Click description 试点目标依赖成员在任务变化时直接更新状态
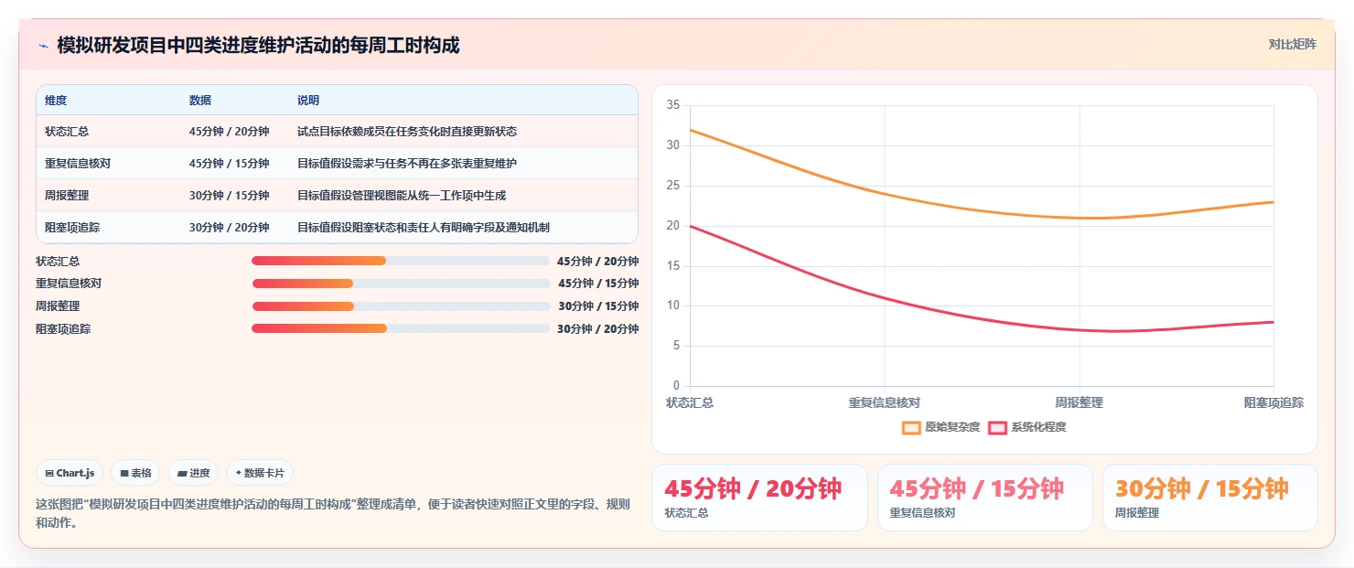Screen dimensions: 1354x568 [407, 132]
